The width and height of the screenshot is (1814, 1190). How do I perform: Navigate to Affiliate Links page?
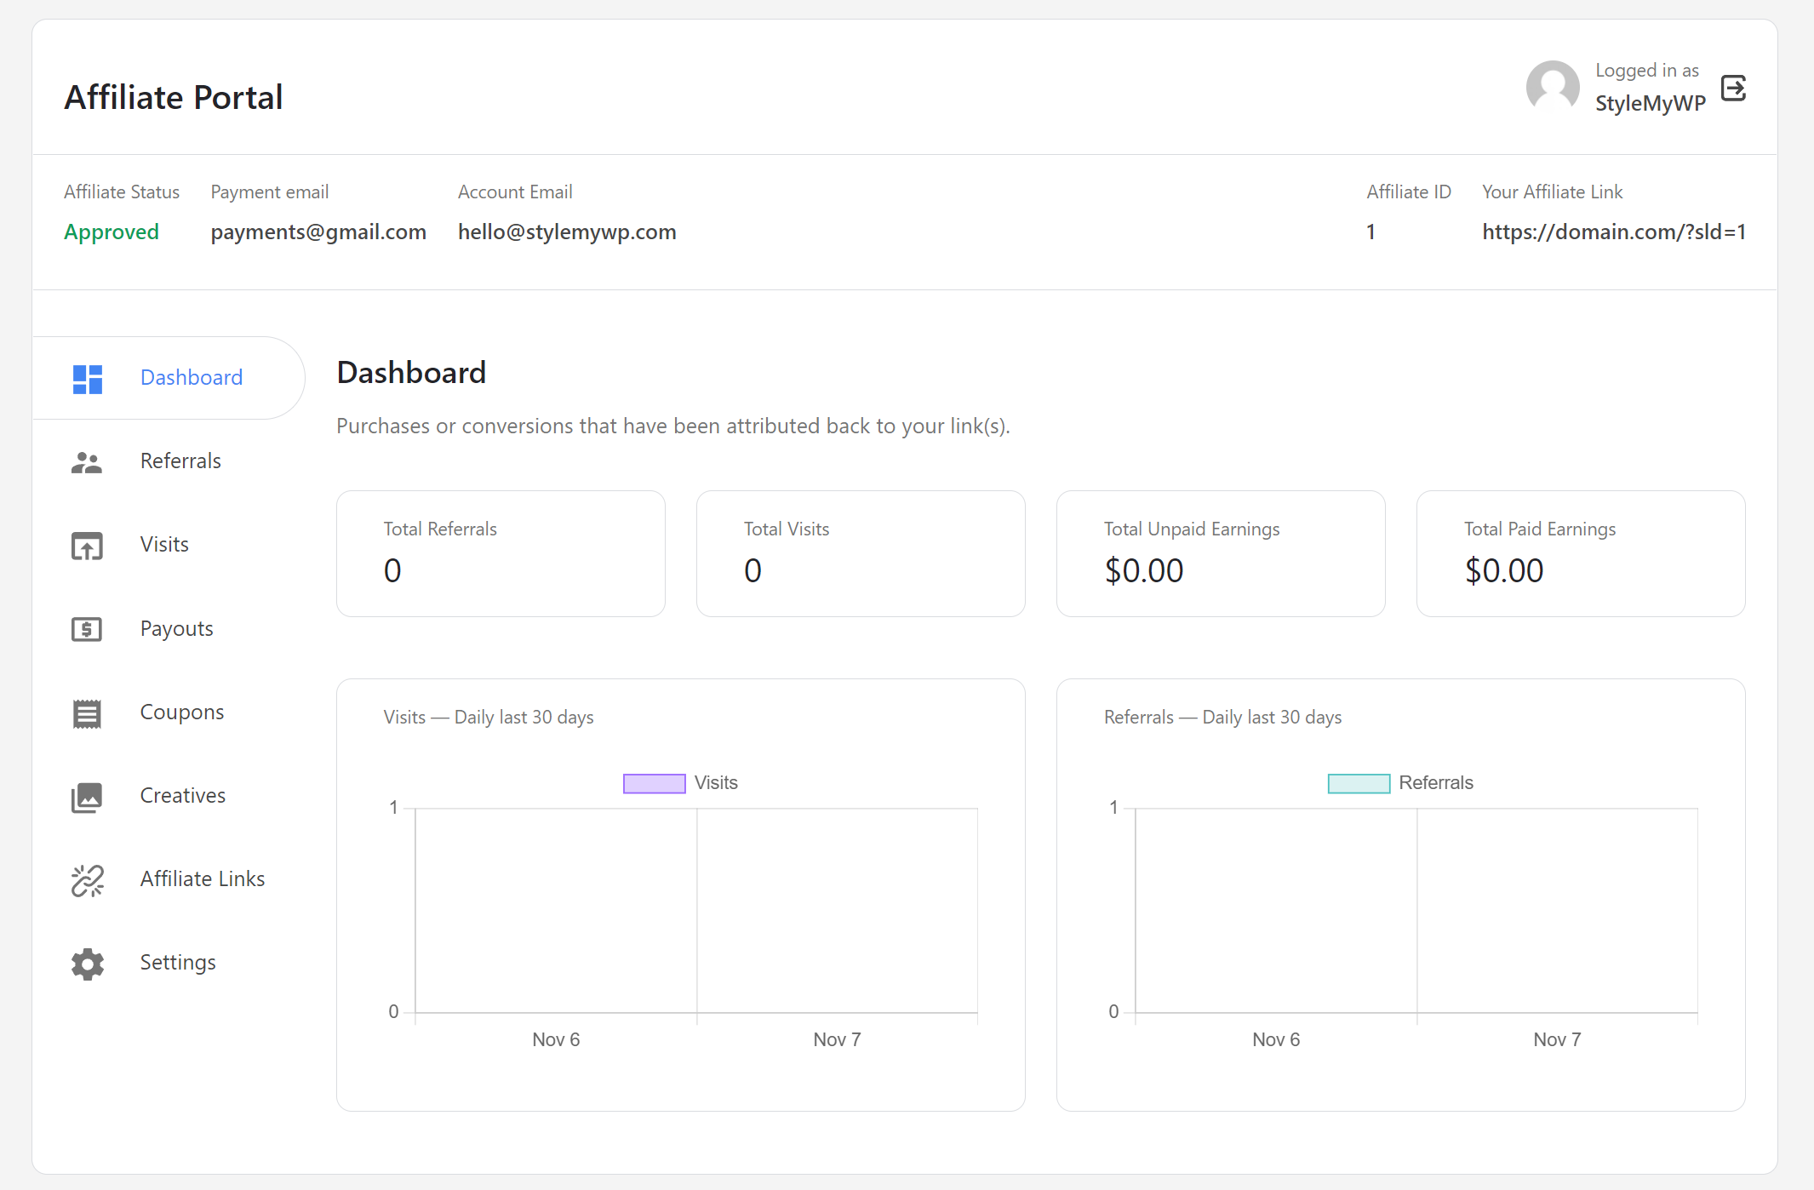(x=202, y=879)
